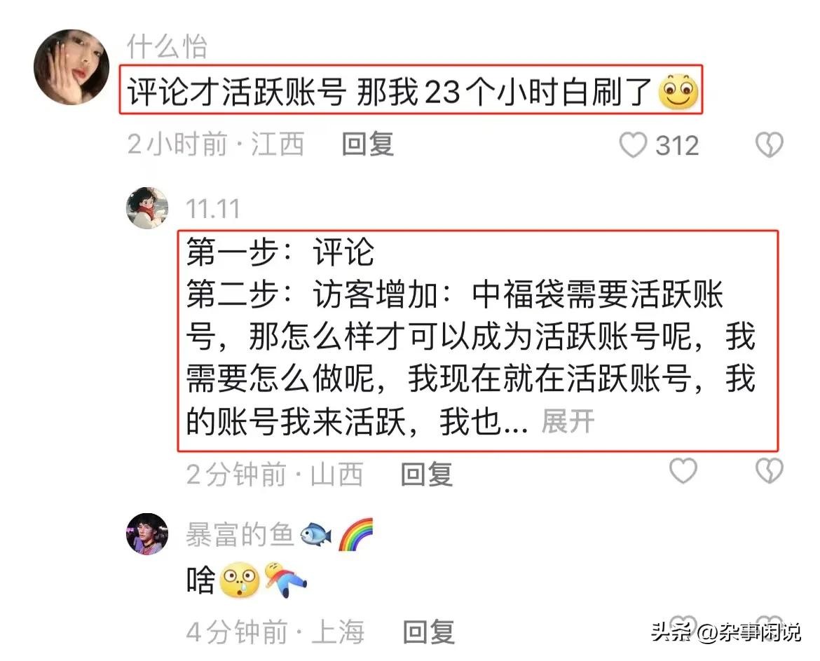This screenshot has height=661, width=820.
Task: Expand the truncated comment via 展开
Action: (568, 421)
